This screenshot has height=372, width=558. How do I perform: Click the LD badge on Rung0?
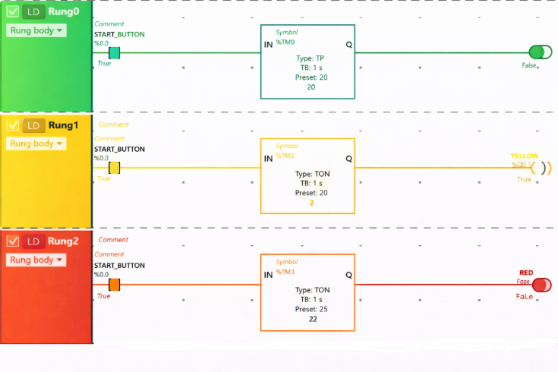point(33,12)
